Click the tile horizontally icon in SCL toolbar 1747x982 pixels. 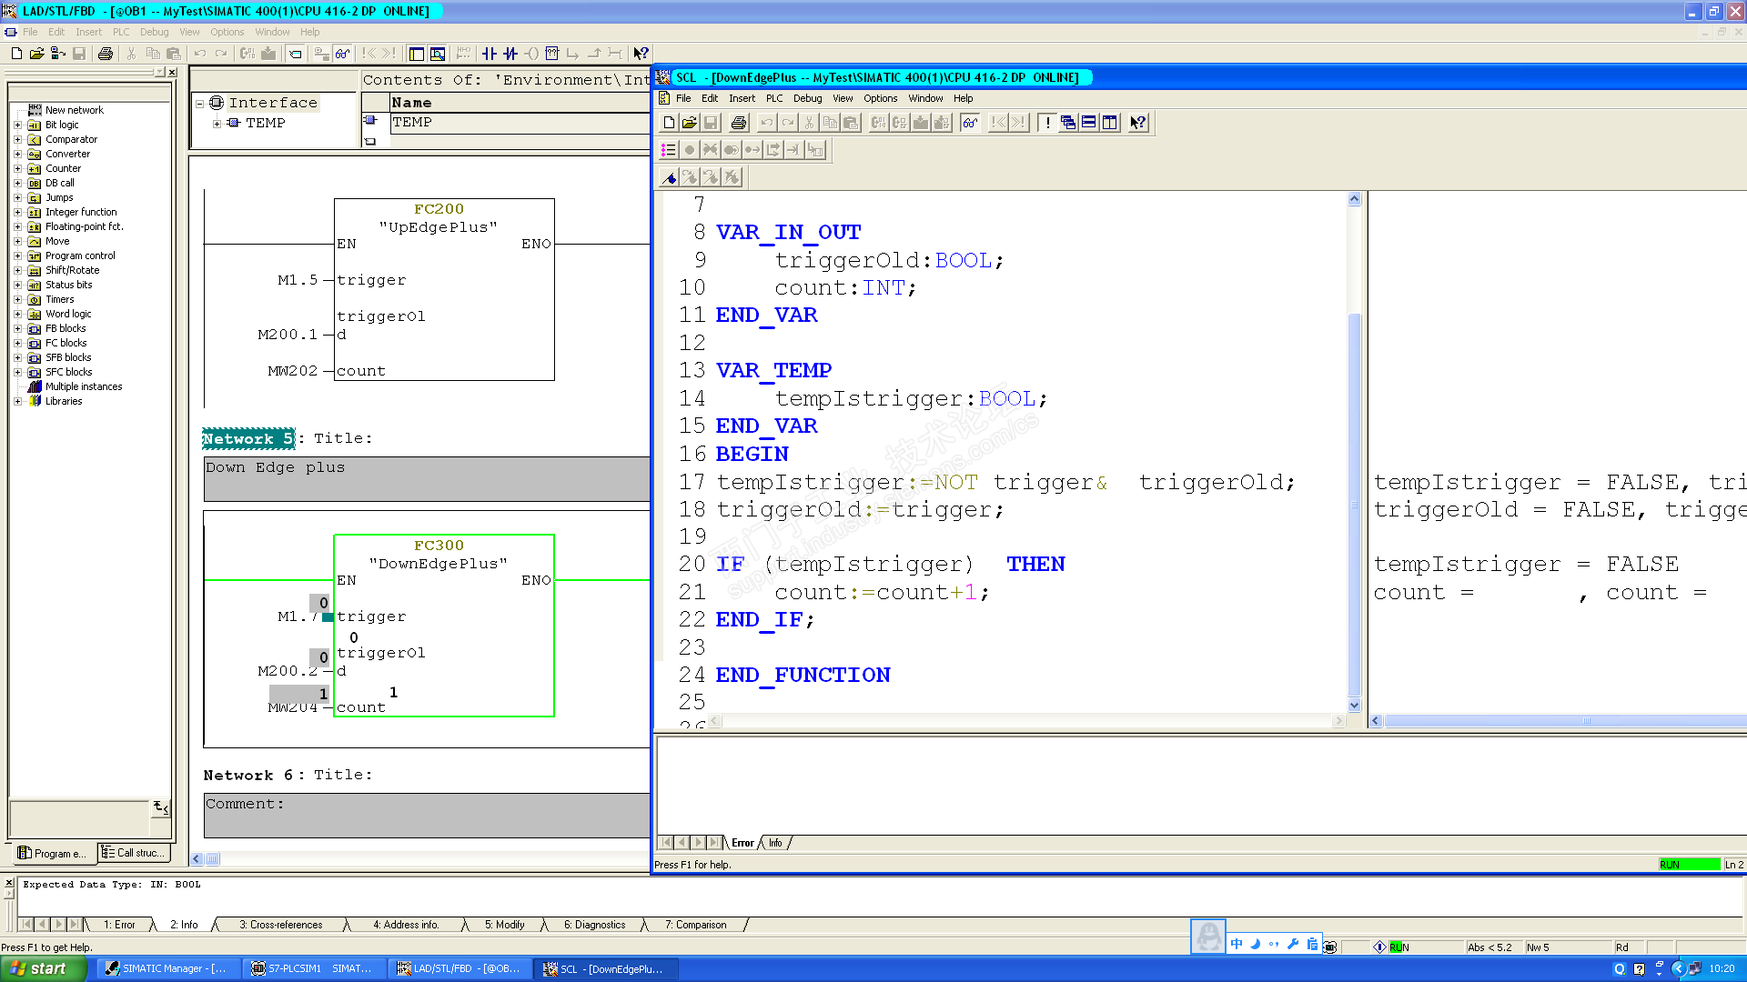click(x=1089, y=123)
